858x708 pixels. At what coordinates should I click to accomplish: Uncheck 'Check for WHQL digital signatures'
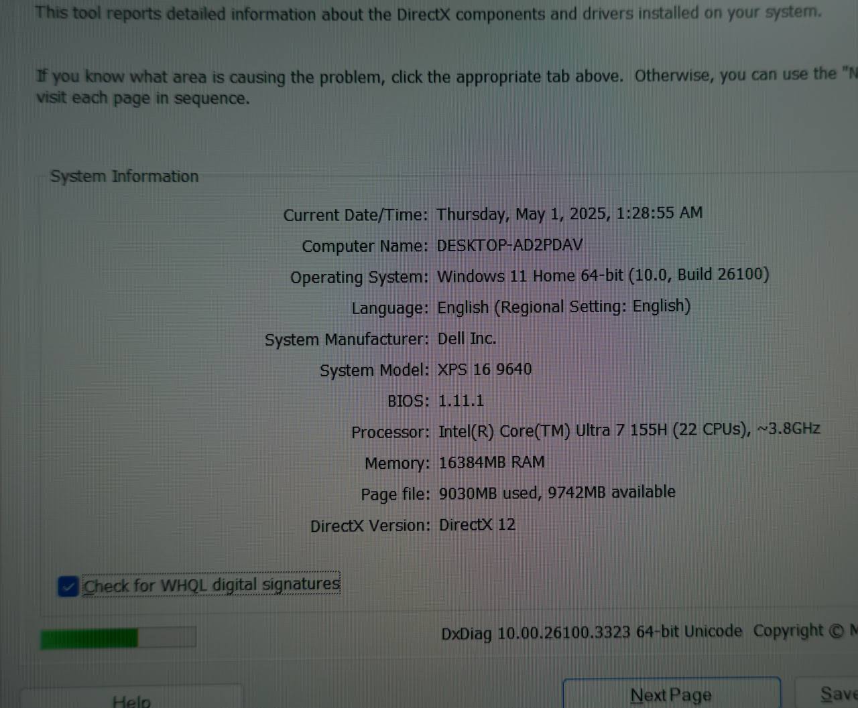67,586
